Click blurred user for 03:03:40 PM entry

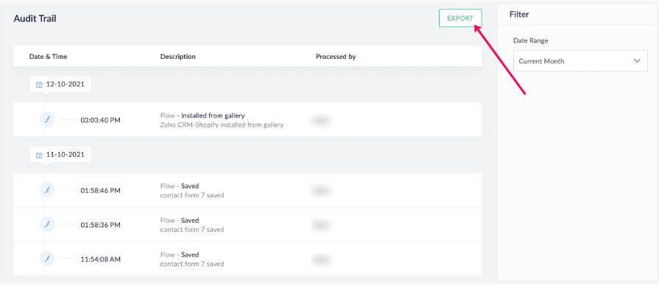point(320,120)
